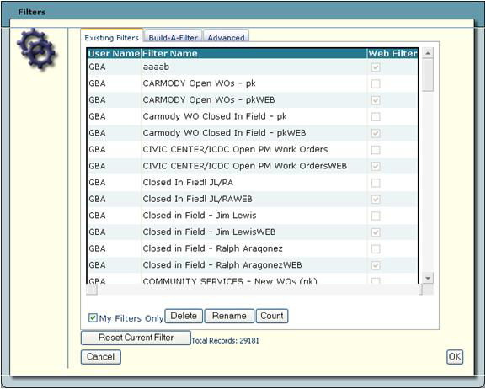
Task: Delete the selected filter
Action: coord(184,316)
